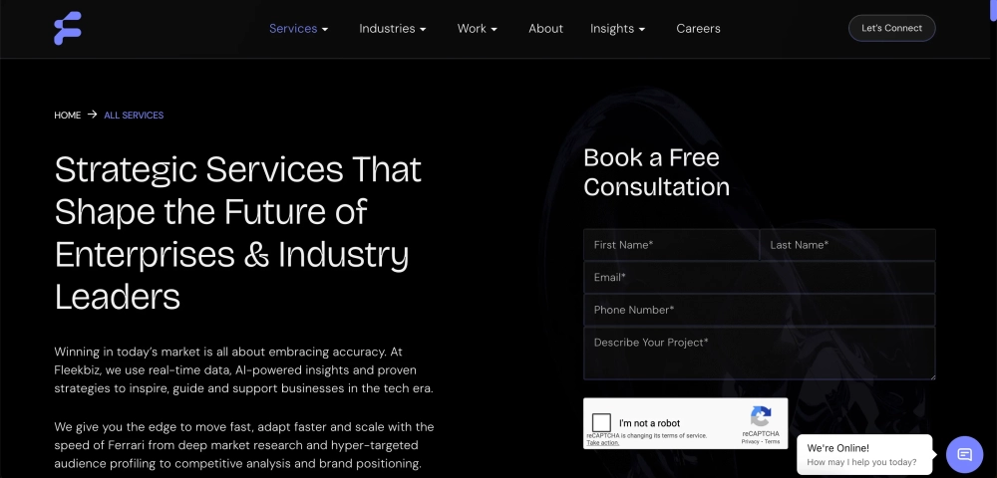Expand the Work dropdown arrow

(495, 29)
